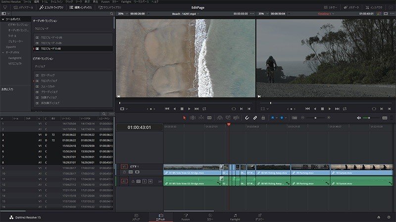Select the arrow selection tool in timeline toolbar
396x222 pixels.
click(x=185, y=118)
